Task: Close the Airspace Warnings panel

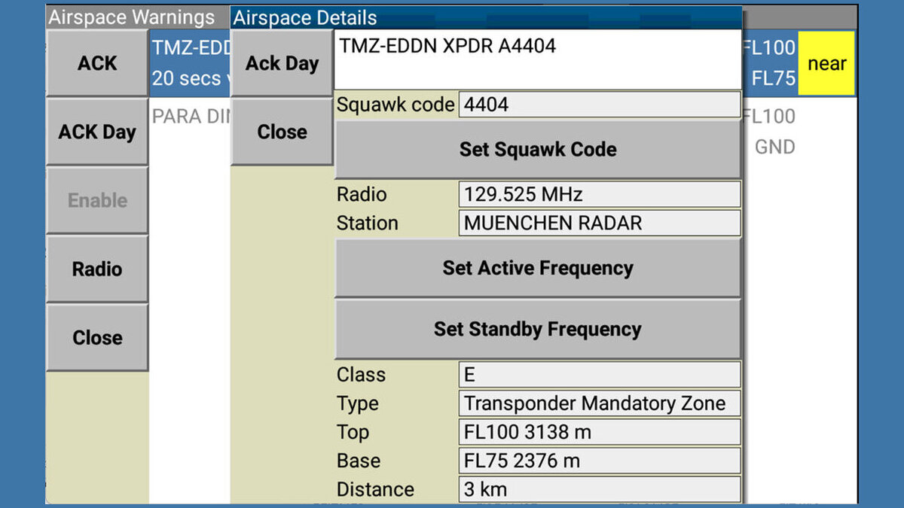Action: [x=97, y=338]
